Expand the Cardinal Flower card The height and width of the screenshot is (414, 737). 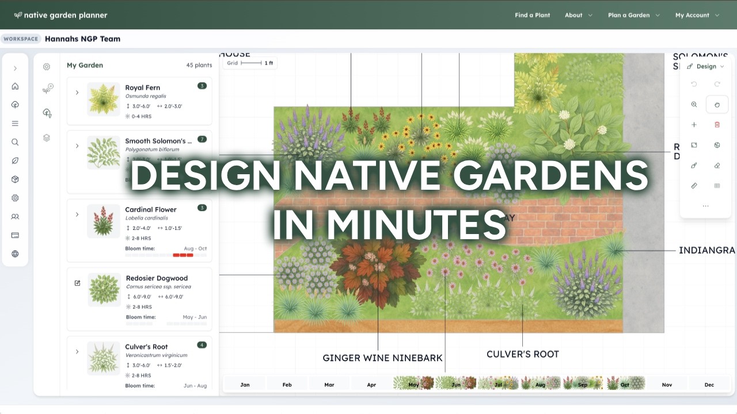(x=77, y=214)
